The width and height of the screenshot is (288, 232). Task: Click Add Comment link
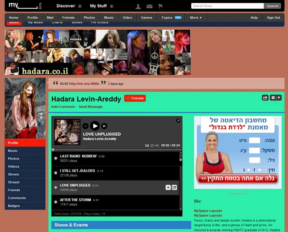click(x=63, y=107)
